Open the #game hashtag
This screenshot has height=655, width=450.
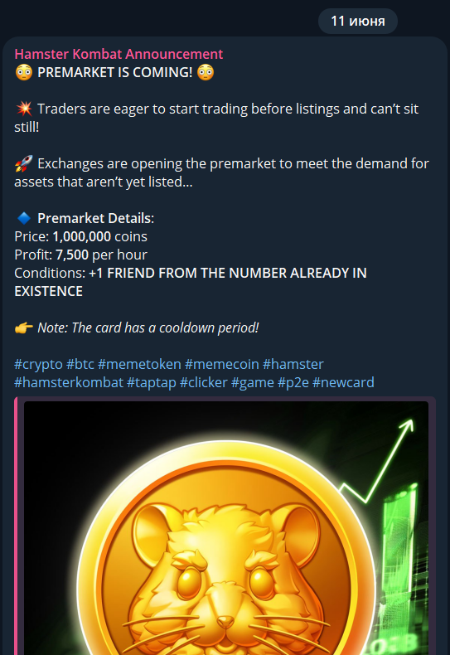[253, 383]
